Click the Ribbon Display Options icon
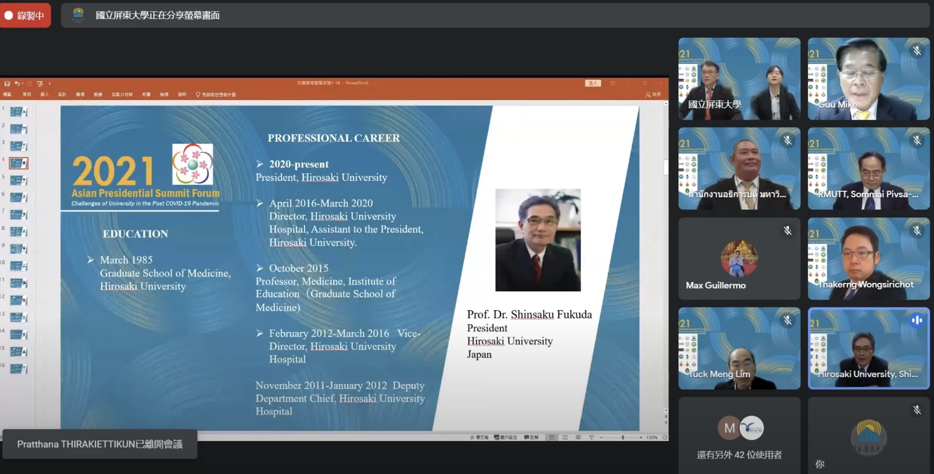Screen dimensions: 934x474 coord(612,83)
